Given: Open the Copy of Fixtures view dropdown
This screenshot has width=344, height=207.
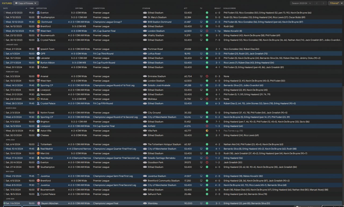Looking at the screenshot, I should pyautogui.click(x=26, y=3).
